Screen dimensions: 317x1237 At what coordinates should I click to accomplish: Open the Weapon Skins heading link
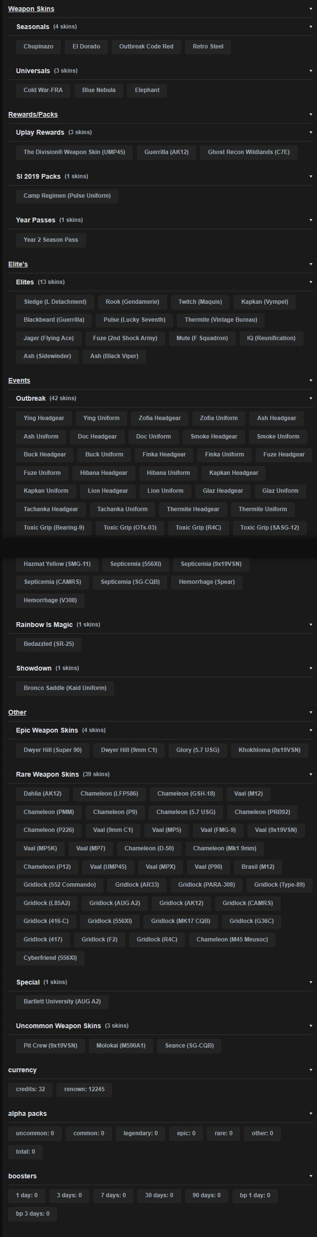(x=31, y=9)
